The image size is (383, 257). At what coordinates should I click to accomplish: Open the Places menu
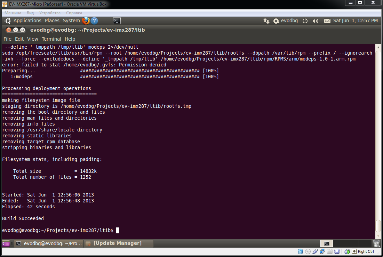(x=52, y=21)
